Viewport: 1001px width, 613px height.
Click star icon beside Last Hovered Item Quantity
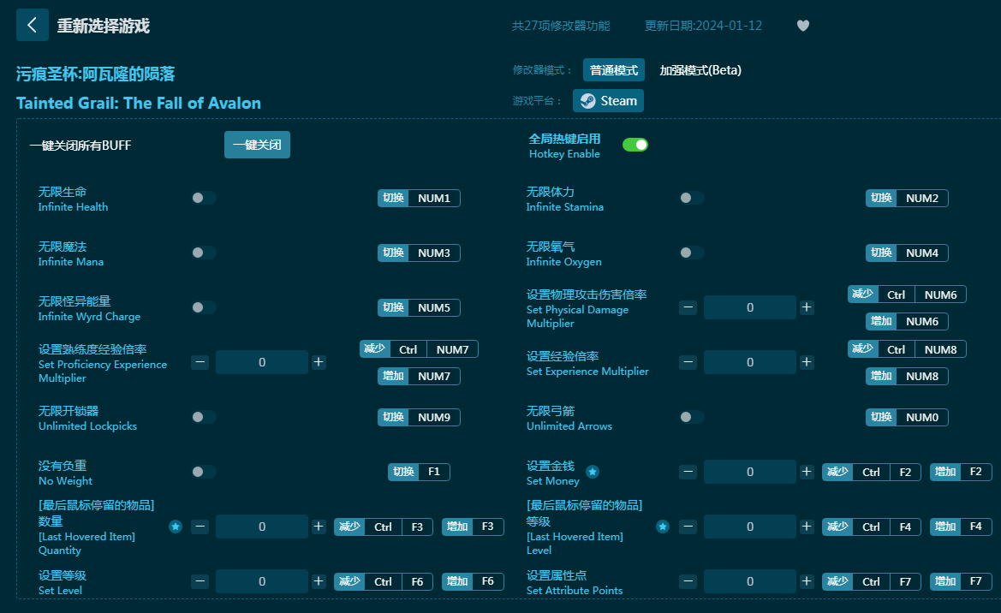pos(176,527)
